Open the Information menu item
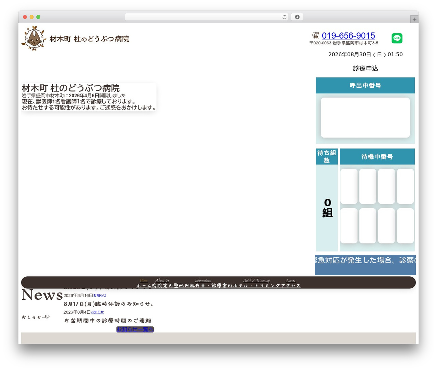 203,280
